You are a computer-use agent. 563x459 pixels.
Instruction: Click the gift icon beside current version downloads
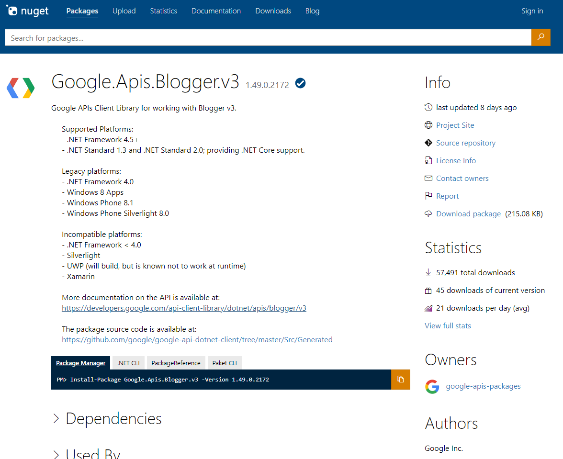pos(428,291)
